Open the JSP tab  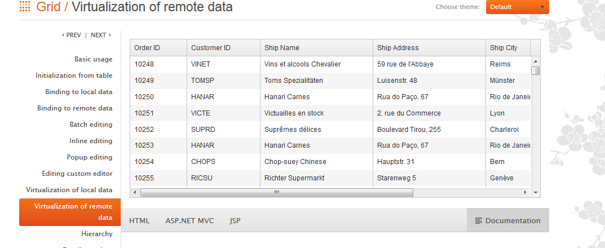tap(235, 220)
